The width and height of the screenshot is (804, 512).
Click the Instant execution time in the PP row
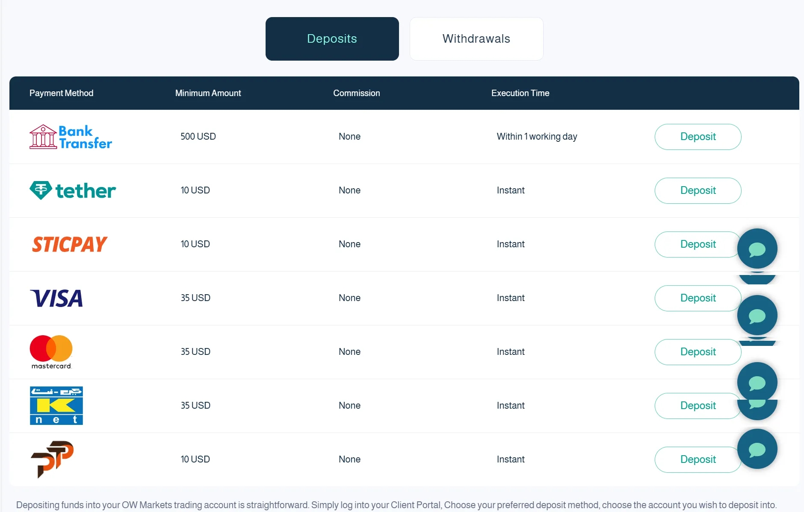(x=511, y=459)
